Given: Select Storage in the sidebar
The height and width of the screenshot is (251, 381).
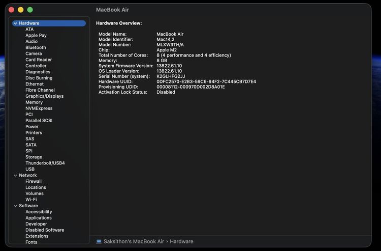Looking at the screenshot, I should (x=34, y=157).
